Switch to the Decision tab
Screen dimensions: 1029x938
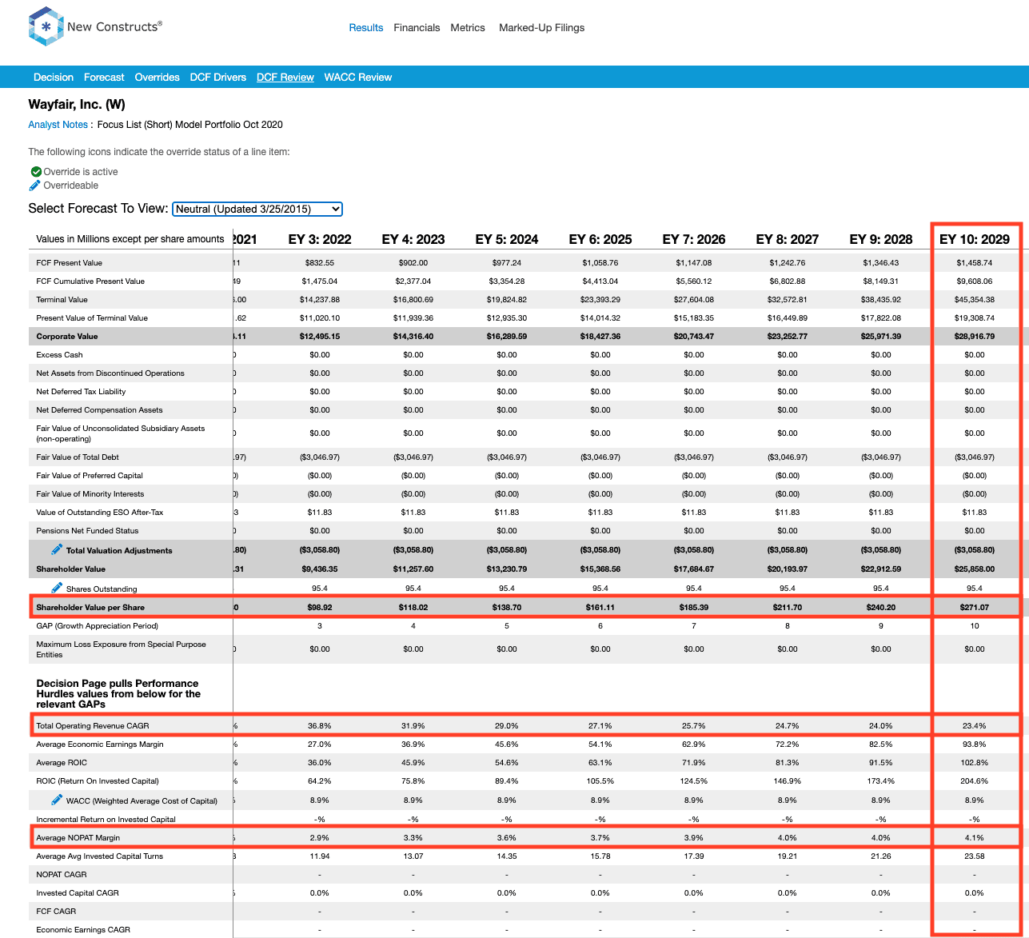(54, 78)
